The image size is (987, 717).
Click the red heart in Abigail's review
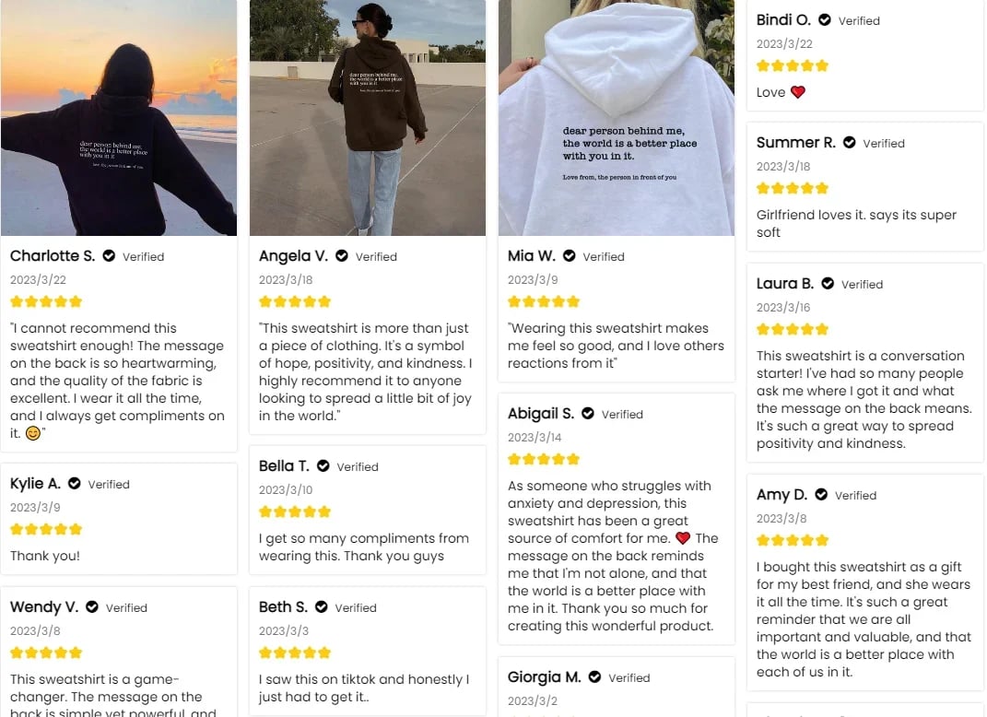(x=683, y=538)
